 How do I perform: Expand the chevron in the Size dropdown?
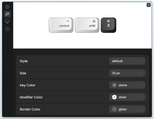pos(141,73)
